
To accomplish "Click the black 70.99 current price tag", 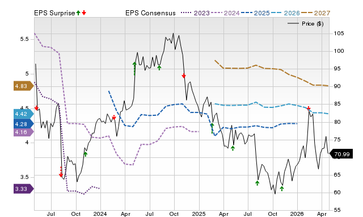I will [x=341, y=154].
